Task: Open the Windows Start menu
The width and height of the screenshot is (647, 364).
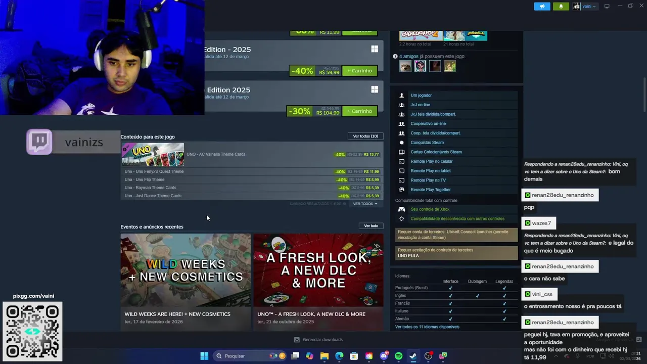Action: coord(204,356)
